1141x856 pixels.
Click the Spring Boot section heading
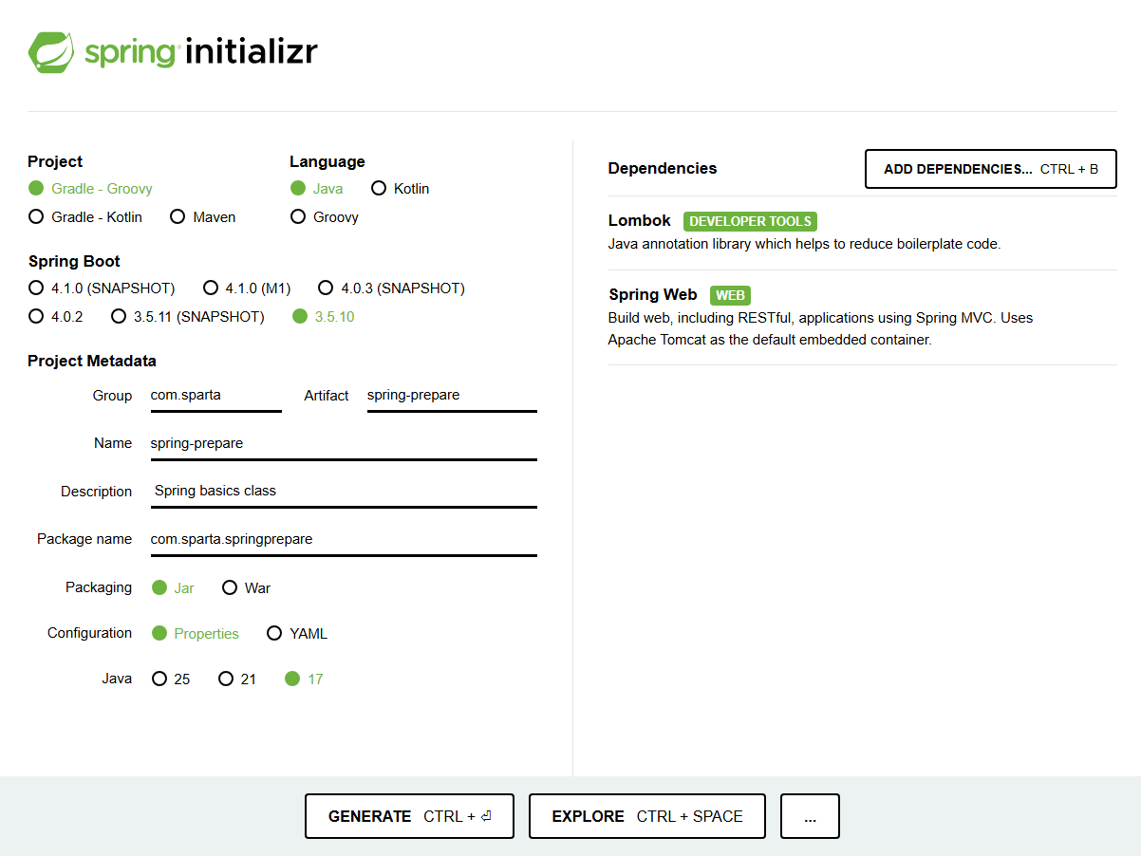[x=74, y=261]
